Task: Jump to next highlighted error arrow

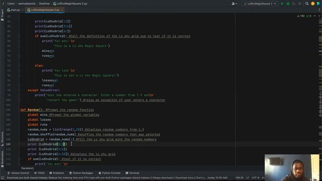Action: point(319,16)
